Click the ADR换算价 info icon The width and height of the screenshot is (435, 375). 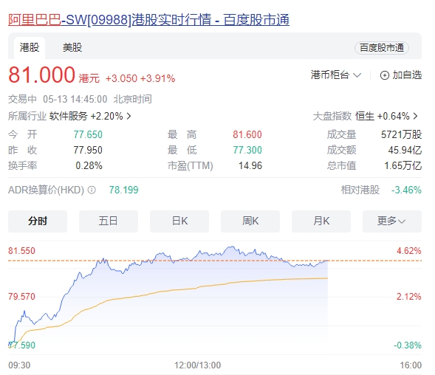[92, 190]
